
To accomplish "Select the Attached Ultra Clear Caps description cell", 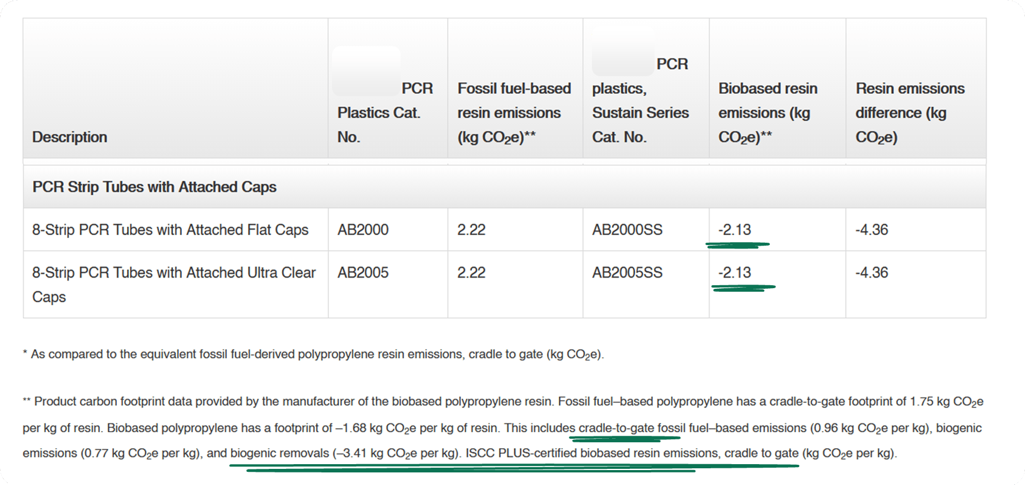I will (174, 284).
